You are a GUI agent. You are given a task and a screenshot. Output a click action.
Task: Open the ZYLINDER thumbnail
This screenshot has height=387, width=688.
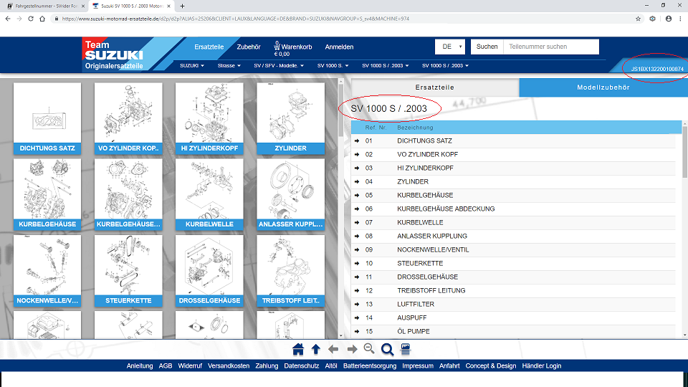tap(290, 118)
